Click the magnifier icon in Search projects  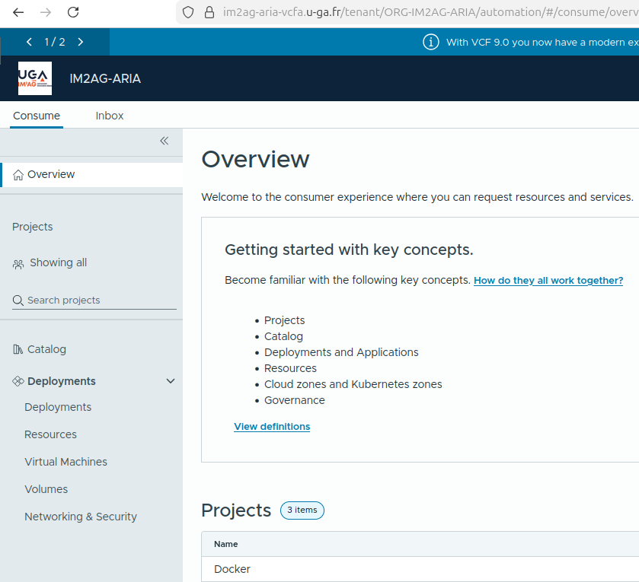(x=17, y=300)
